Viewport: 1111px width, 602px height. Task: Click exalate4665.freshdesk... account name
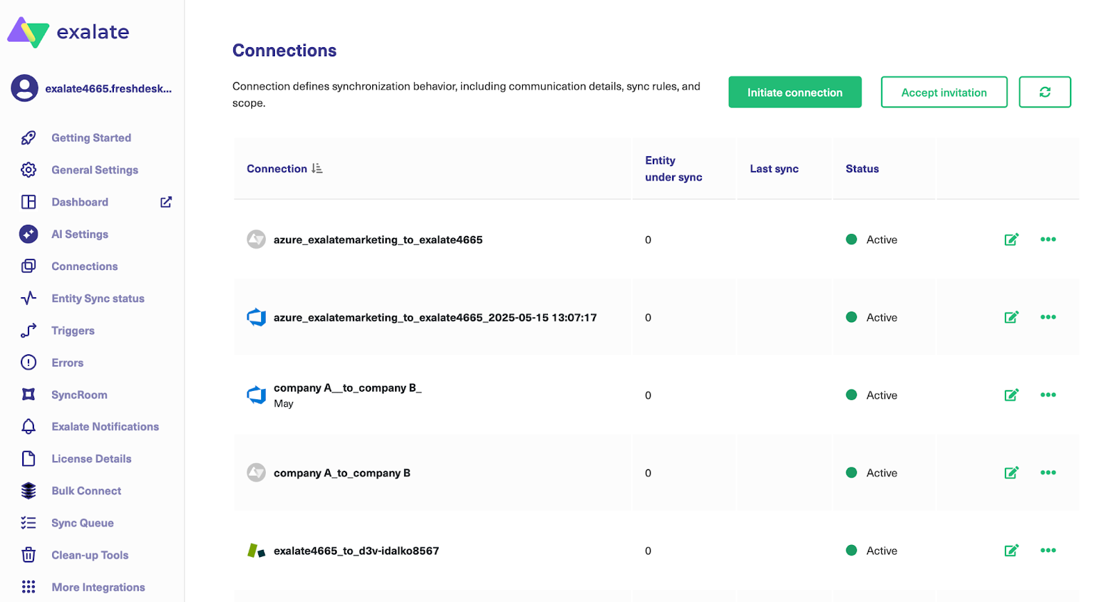[108, 88]
